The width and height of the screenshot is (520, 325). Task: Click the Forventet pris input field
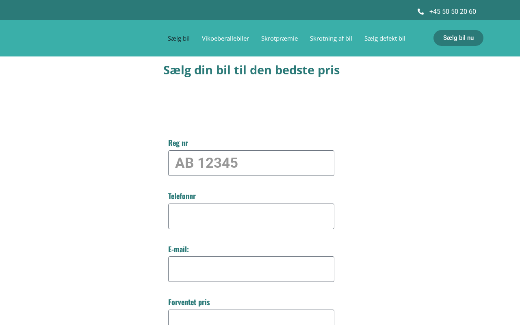point(251,318)
